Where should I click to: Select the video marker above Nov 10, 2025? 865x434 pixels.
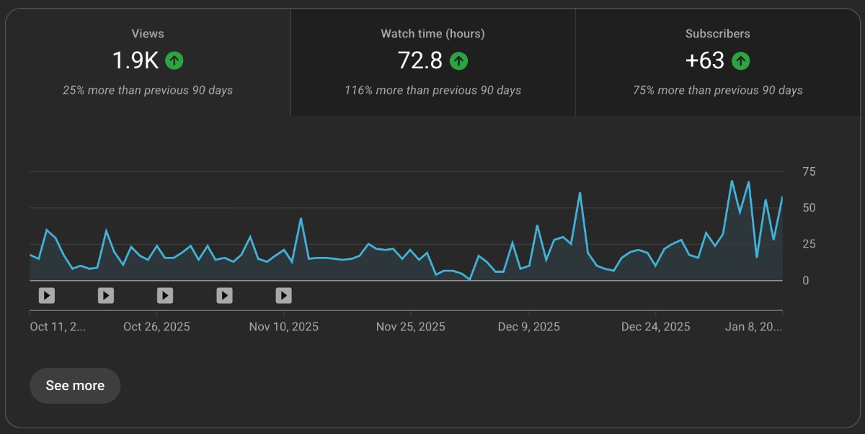tap(284, 295)
